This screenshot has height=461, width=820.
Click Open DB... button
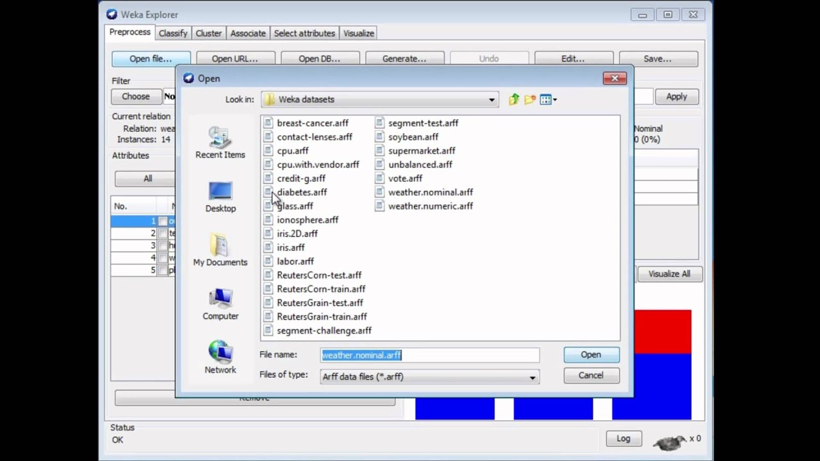[x=320, y=58]
